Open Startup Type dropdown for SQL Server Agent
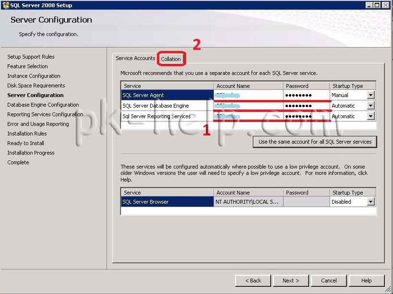This screenshot has width=393, height=294. coord(370,95)
